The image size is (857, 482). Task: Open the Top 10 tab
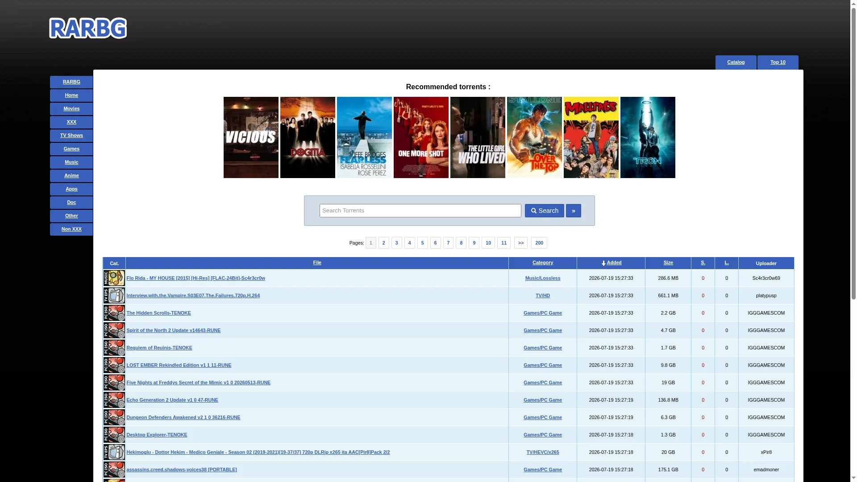pos(778,62)
